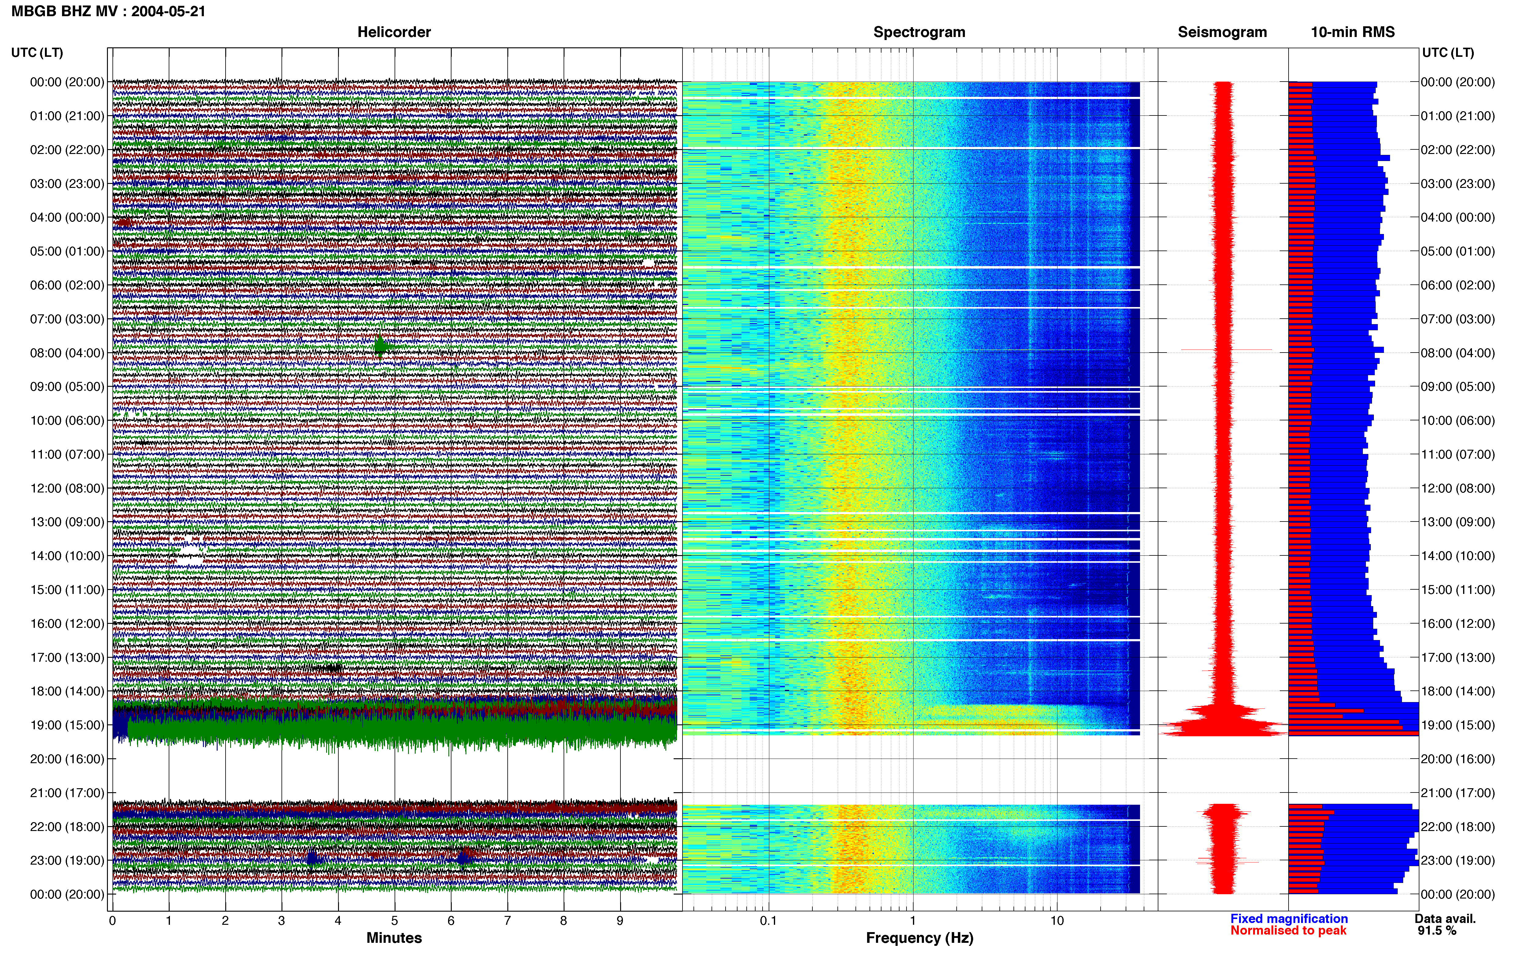Click the minute 9 tick label
Image resolution: width=1534 pixels, height=959 pixels.
click(x=620, y=920)
